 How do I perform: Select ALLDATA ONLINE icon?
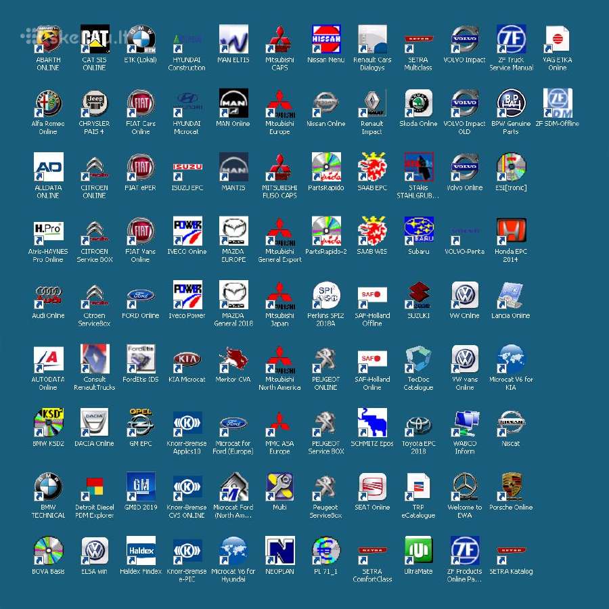[x=48, y=166]
